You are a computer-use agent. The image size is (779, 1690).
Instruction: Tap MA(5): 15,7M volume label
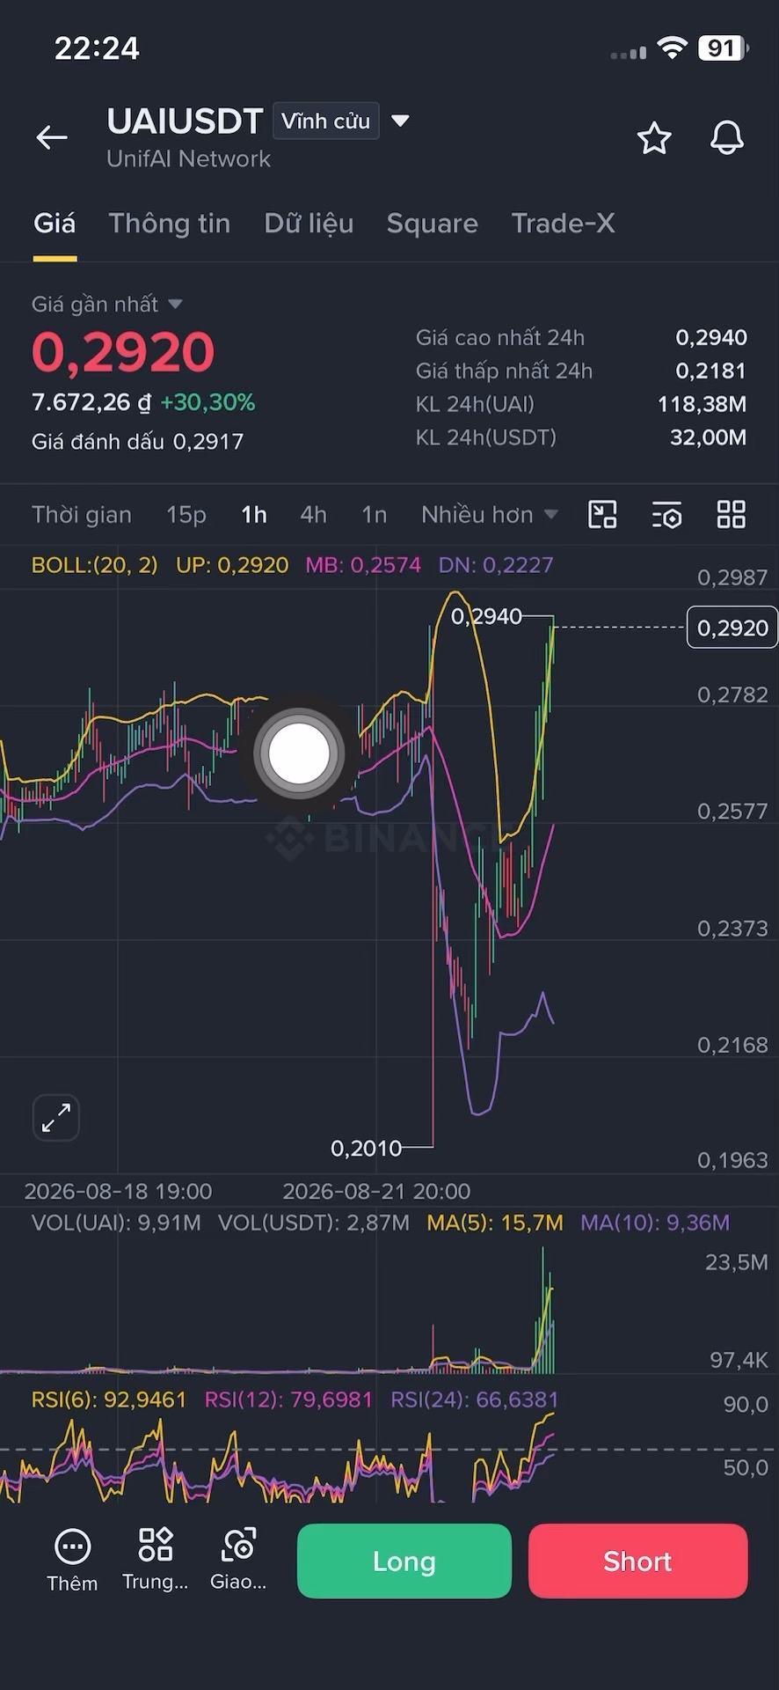click(x=495, y=1223)
